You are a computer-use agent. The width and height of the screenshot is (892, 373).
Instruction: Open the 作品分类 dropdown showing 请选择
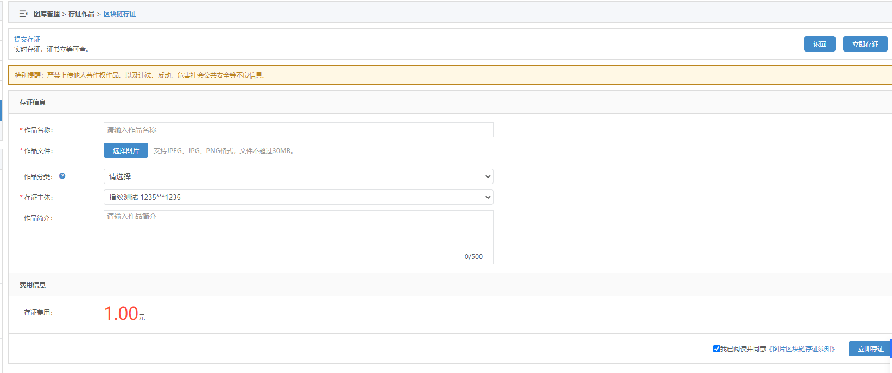pos(298,176)
